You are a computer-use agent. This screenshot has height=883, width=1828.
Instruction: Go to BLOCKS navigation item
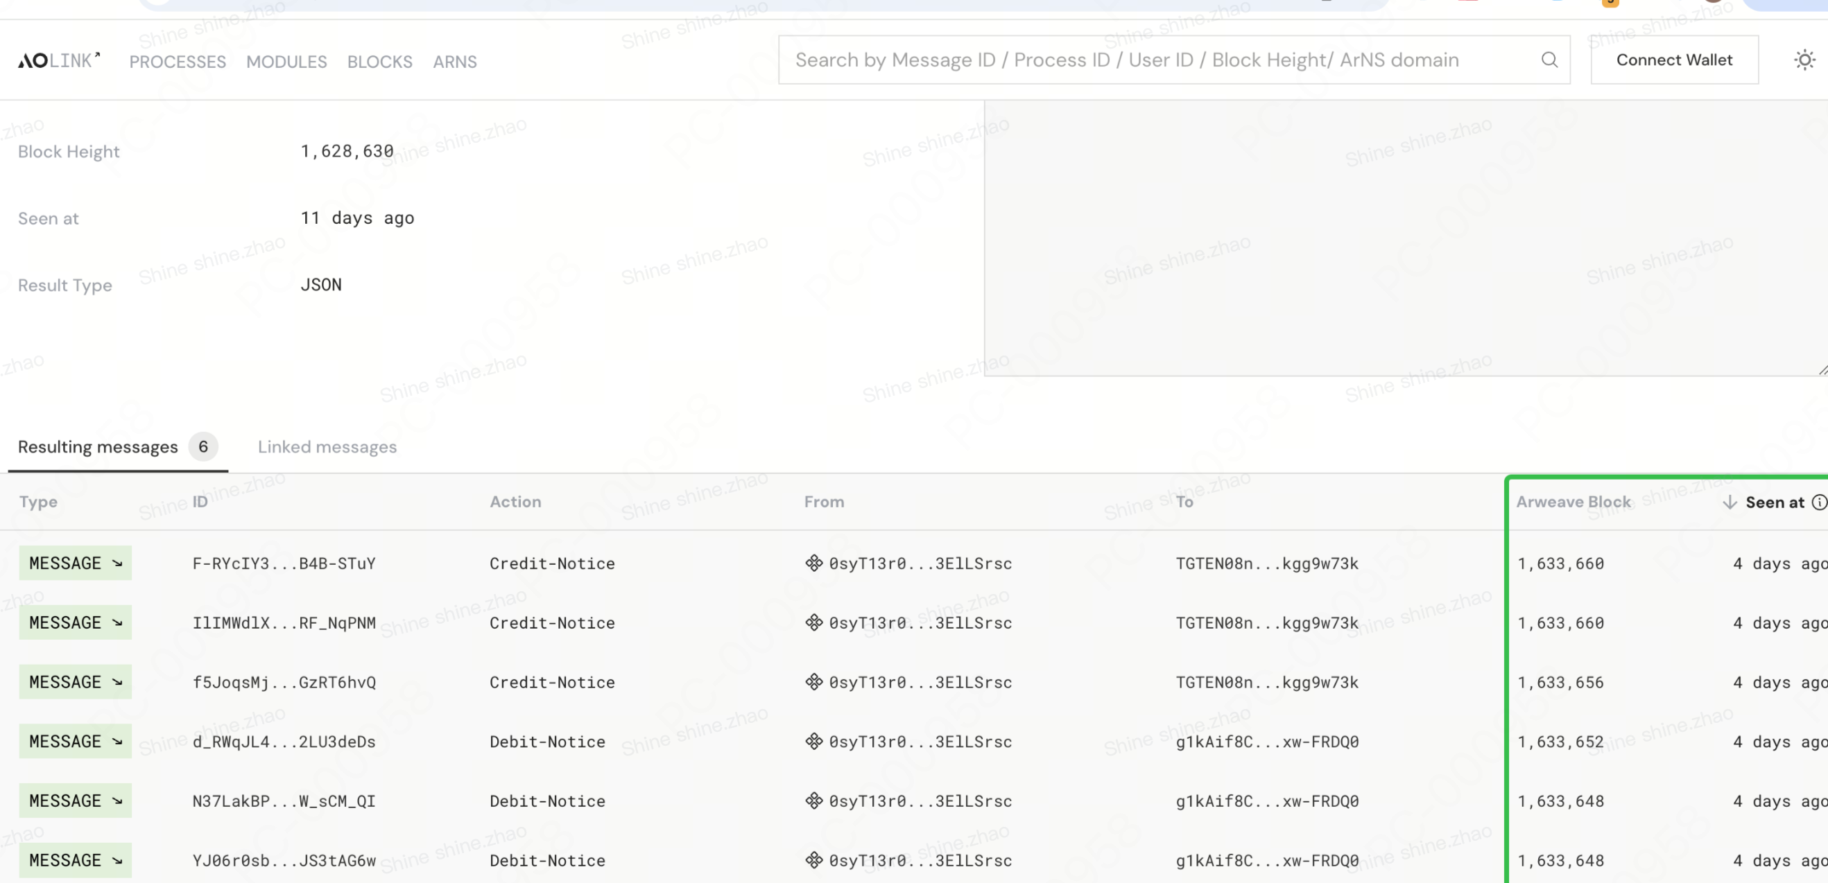click(x=379, y=62)
